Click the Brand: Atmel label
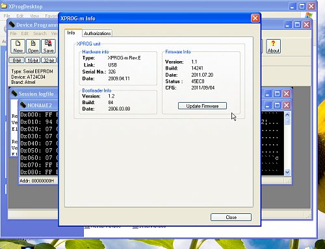The width and height of the screenshot is (325, 249). coord(23,82)
